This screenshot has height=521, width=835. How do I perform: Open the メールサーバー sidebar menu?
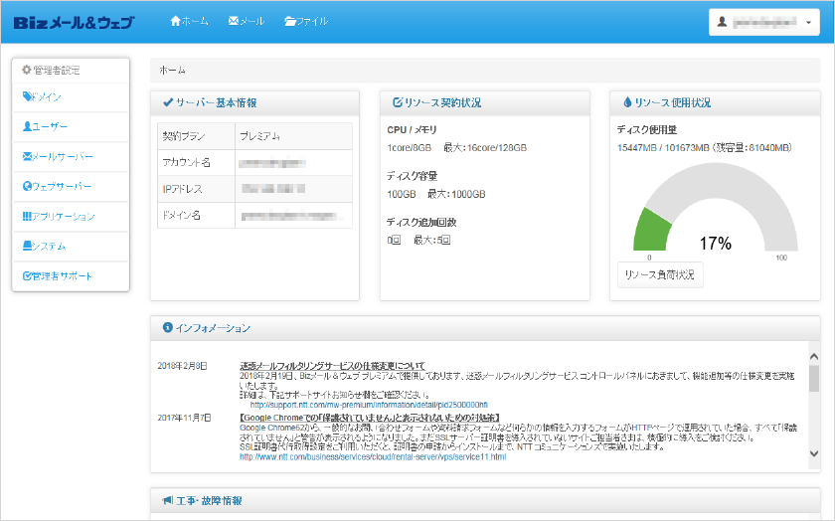[x=71, y=157]
